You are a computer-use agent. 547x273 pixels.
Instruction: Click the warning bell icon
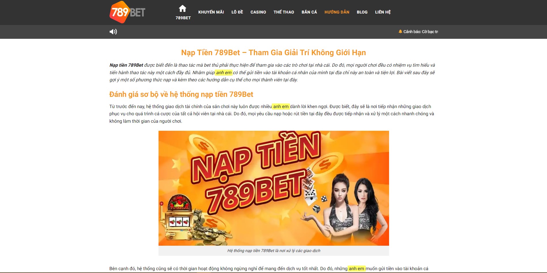click(x=400, y=32)
